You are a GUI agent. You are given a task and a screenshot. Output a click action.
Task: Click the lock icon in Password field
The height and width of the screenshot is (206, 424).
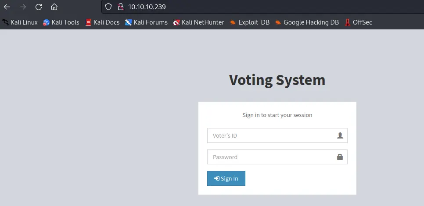click(x=340, y=157)
